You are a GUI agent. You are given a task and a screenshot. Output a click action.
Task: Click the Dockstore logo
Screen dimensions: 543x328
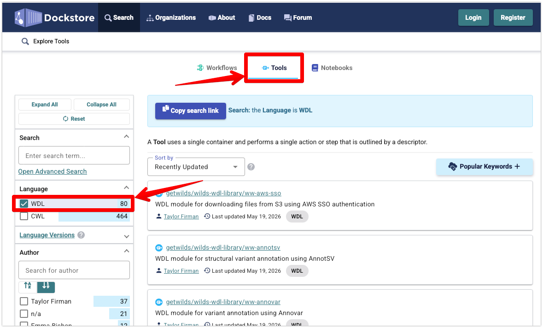pyautogui.click(x=54, y=18)
